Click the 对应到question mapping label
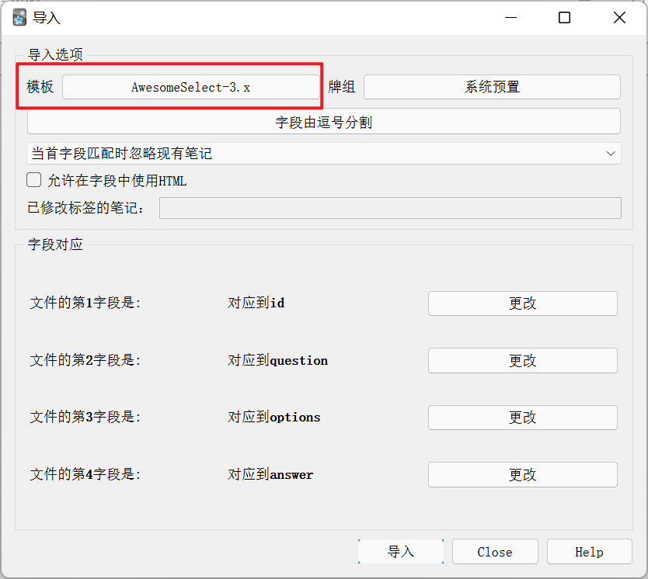Screen dimensions: 648x579 tap(277, 361)
